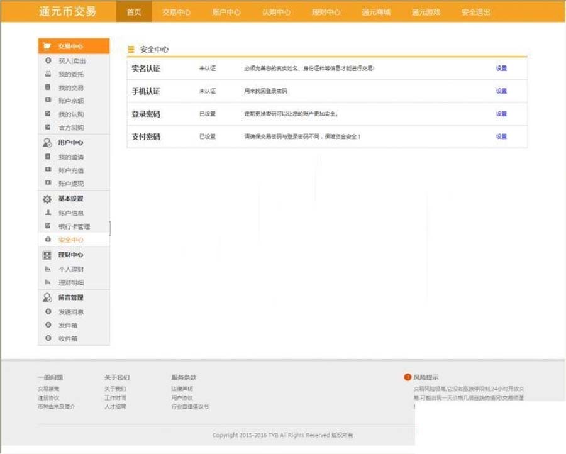This screenshot has width=566, height=454.
Task: Click the lock icon beside 安全中心 in sidebar
Action: pos(48,240)
